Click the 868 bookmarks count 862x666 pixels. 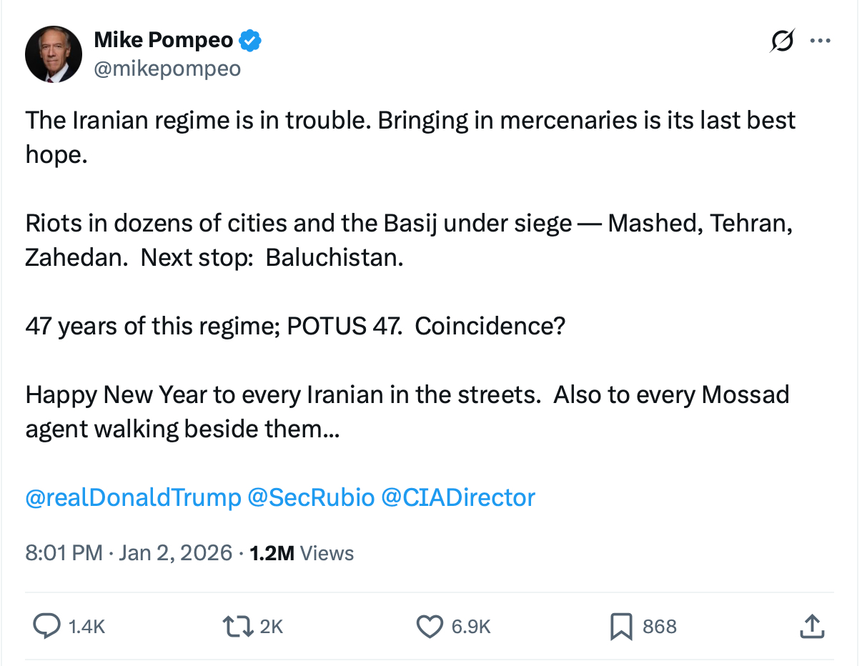[x=659, y=627]
